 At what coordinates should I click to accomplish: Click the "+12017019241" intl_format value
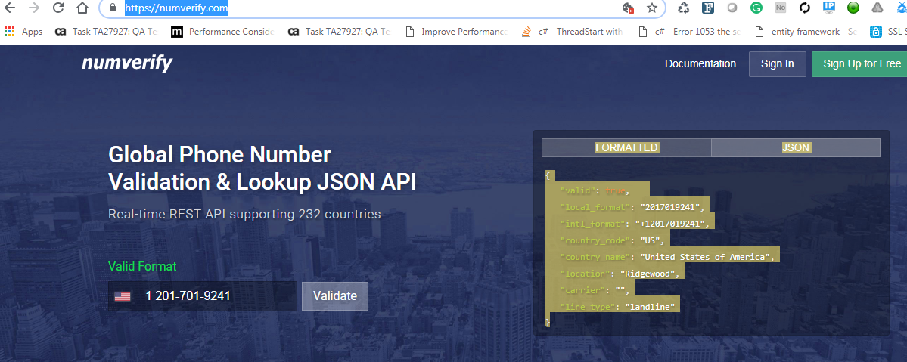pos(669,224)
